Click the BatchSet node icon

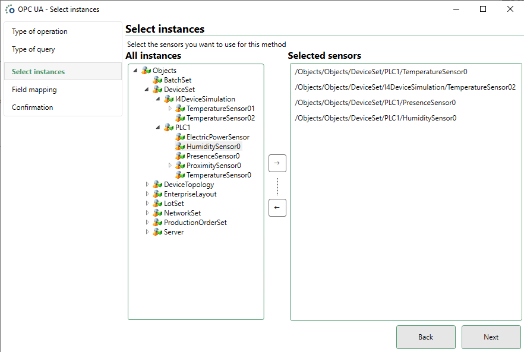point(157,80)
